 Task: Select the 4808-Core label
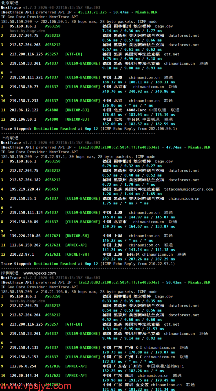[x=136, y=110]
